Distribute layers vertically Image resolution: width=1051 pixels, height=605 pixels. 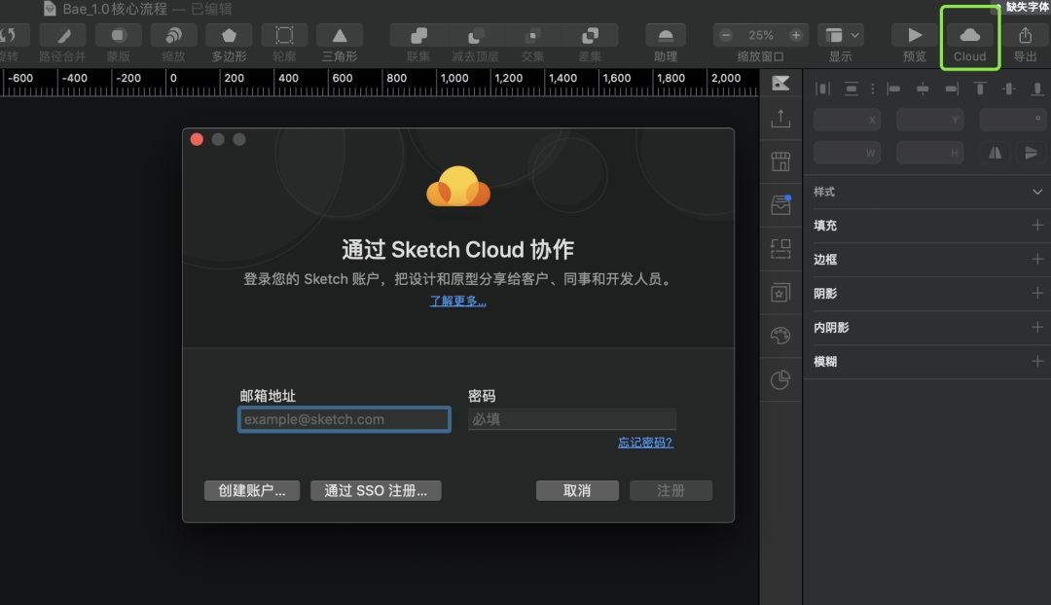pyautogui.click(x=852, y=89)
